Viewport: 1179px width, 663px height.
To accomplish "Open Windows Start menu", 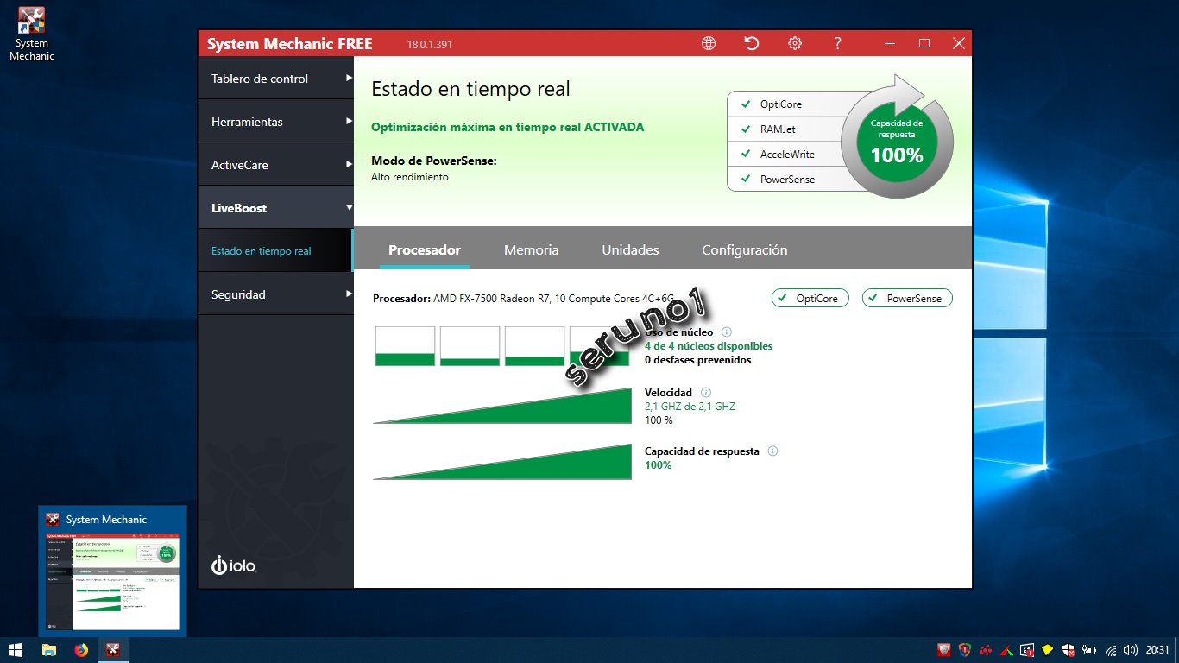I will (16, 650).
